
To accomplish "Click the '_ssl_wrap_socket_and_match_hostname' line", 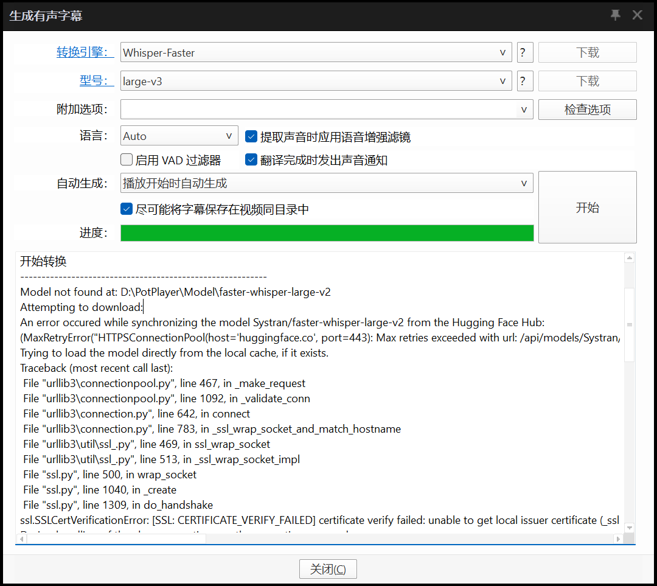I will 212,429.
